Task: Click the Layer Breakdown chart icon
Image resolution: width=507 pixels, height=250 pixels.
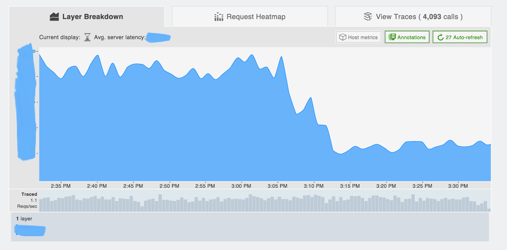Action: pyautogui.click(x=54, y=17)
